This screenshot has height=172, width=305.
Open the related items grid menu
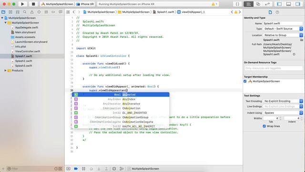click(68, 12)
